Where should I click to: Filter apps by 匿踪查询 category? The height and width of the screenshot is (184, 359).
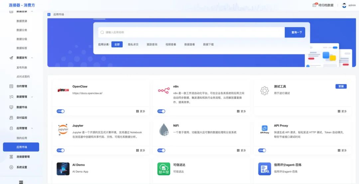(x=152, y=44)
